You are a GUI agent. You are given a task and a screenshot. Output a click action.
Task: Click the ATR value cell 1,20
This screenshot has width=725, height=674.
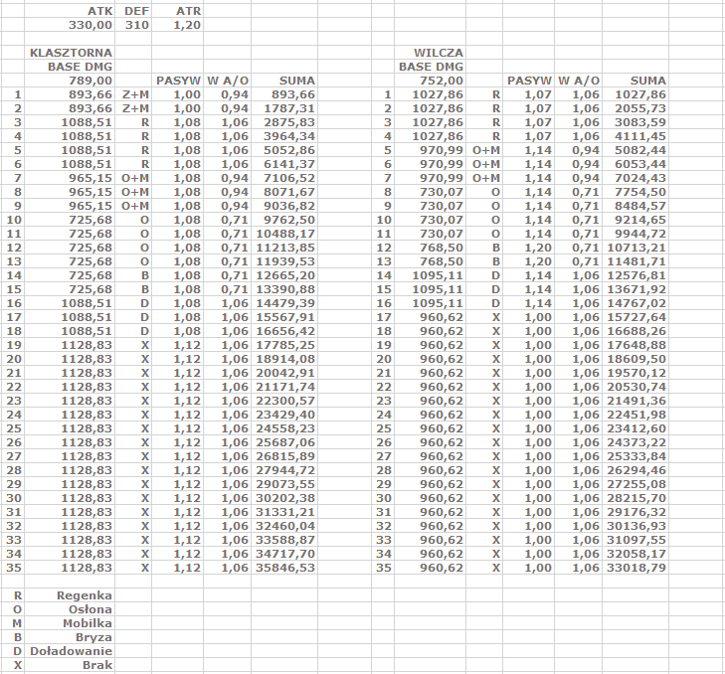[x=186, y=25]
